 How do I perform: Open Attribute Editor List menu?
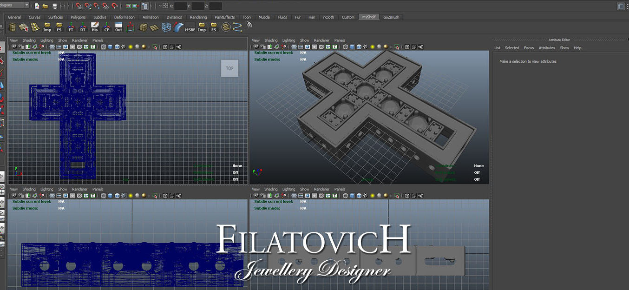tap(497, 48)
